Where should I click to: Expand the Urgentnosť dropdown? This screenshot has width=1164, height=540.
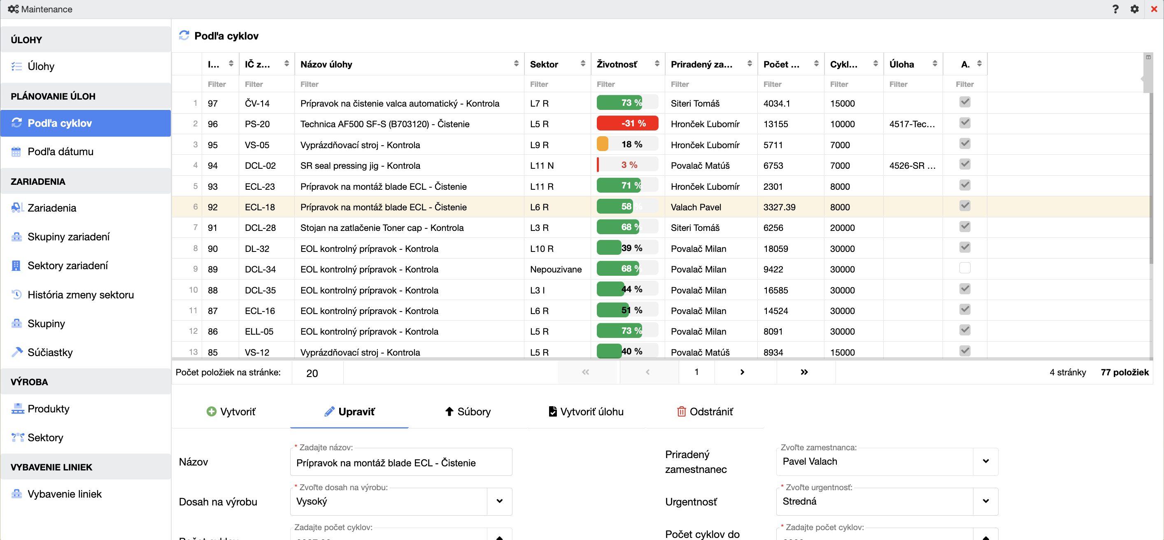985,500
